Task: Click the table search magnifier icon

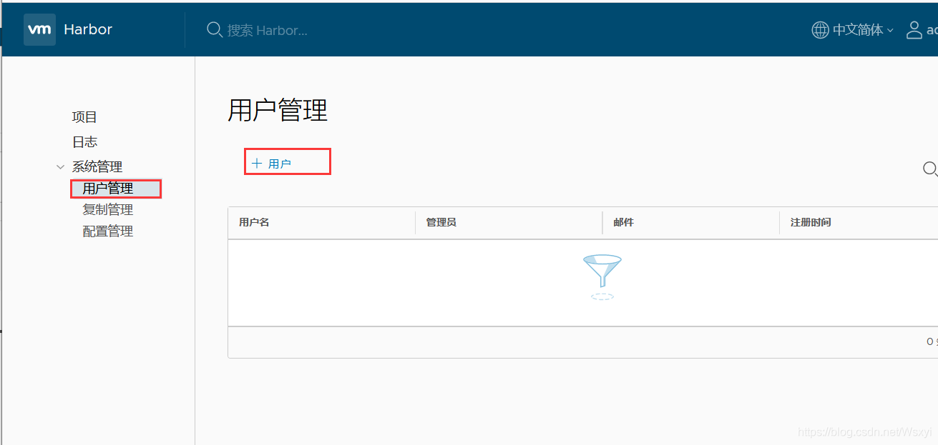Action: coord(930,169)
